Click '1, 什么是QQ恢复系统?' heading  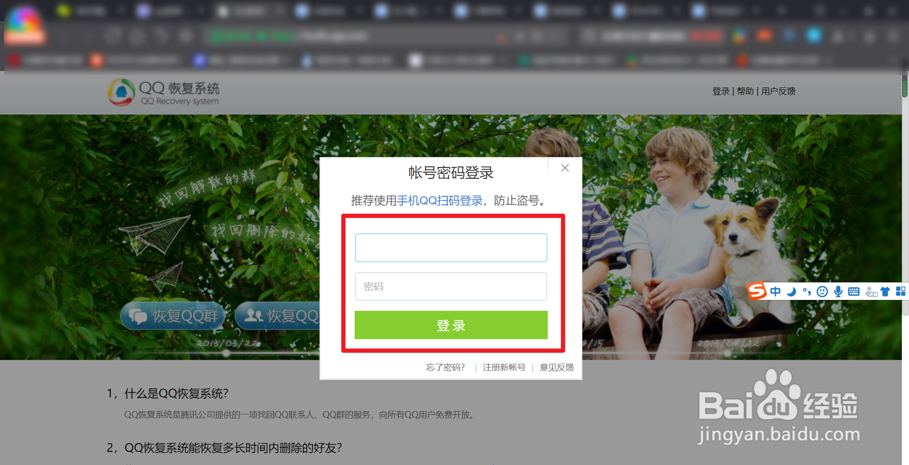(168, 394)
